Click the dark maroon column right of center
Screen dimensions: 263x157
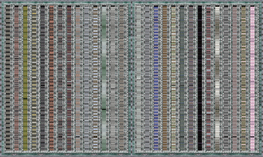208,79
